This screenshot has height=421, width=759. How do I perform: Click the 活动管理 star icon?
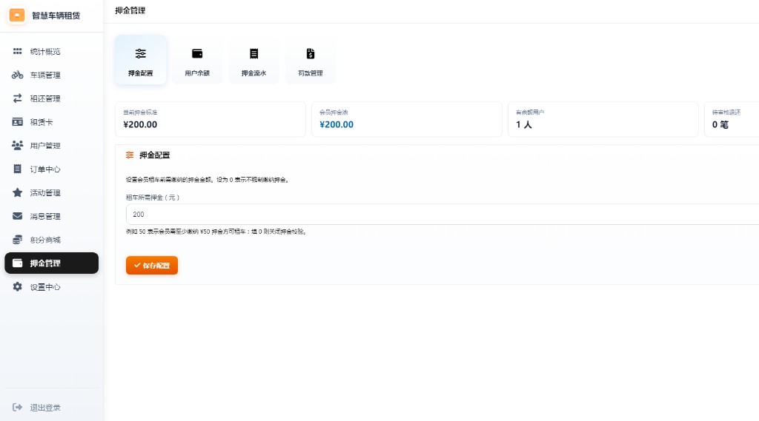[18, 192]
